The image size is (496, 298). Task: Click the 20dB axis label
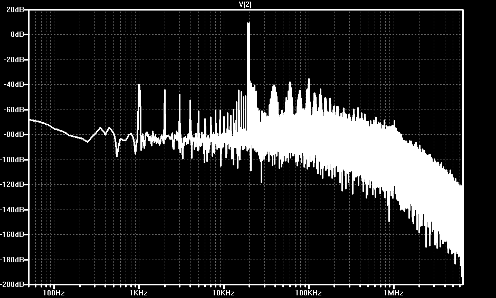pos(15,9)
